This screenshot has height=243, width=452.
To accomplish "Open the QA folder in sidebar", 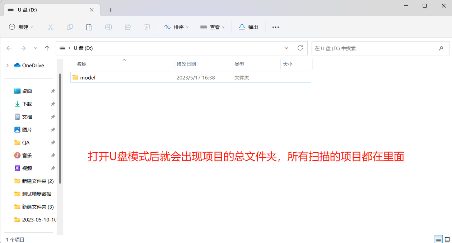I will (x=26, y=143).
